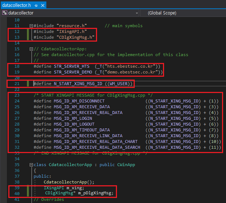This screenshot has height=203, width=226.
Task: Click line number 21 in the gutter
Action: point(17,84)
